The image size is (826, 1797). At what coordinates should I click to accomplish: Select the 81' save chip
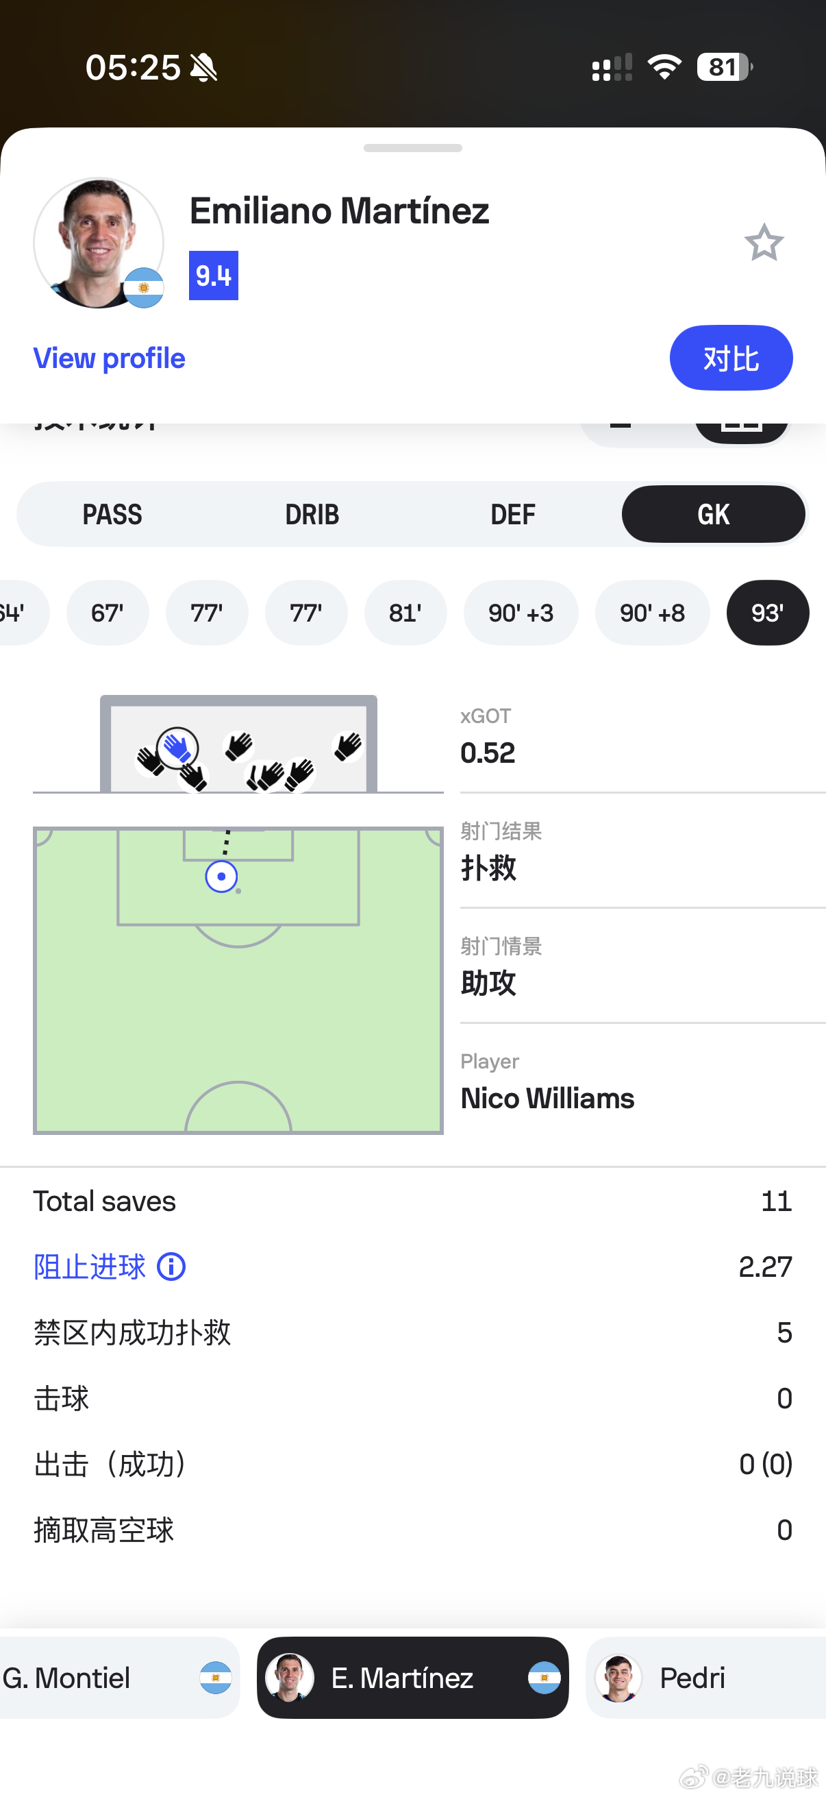point(405,613)
